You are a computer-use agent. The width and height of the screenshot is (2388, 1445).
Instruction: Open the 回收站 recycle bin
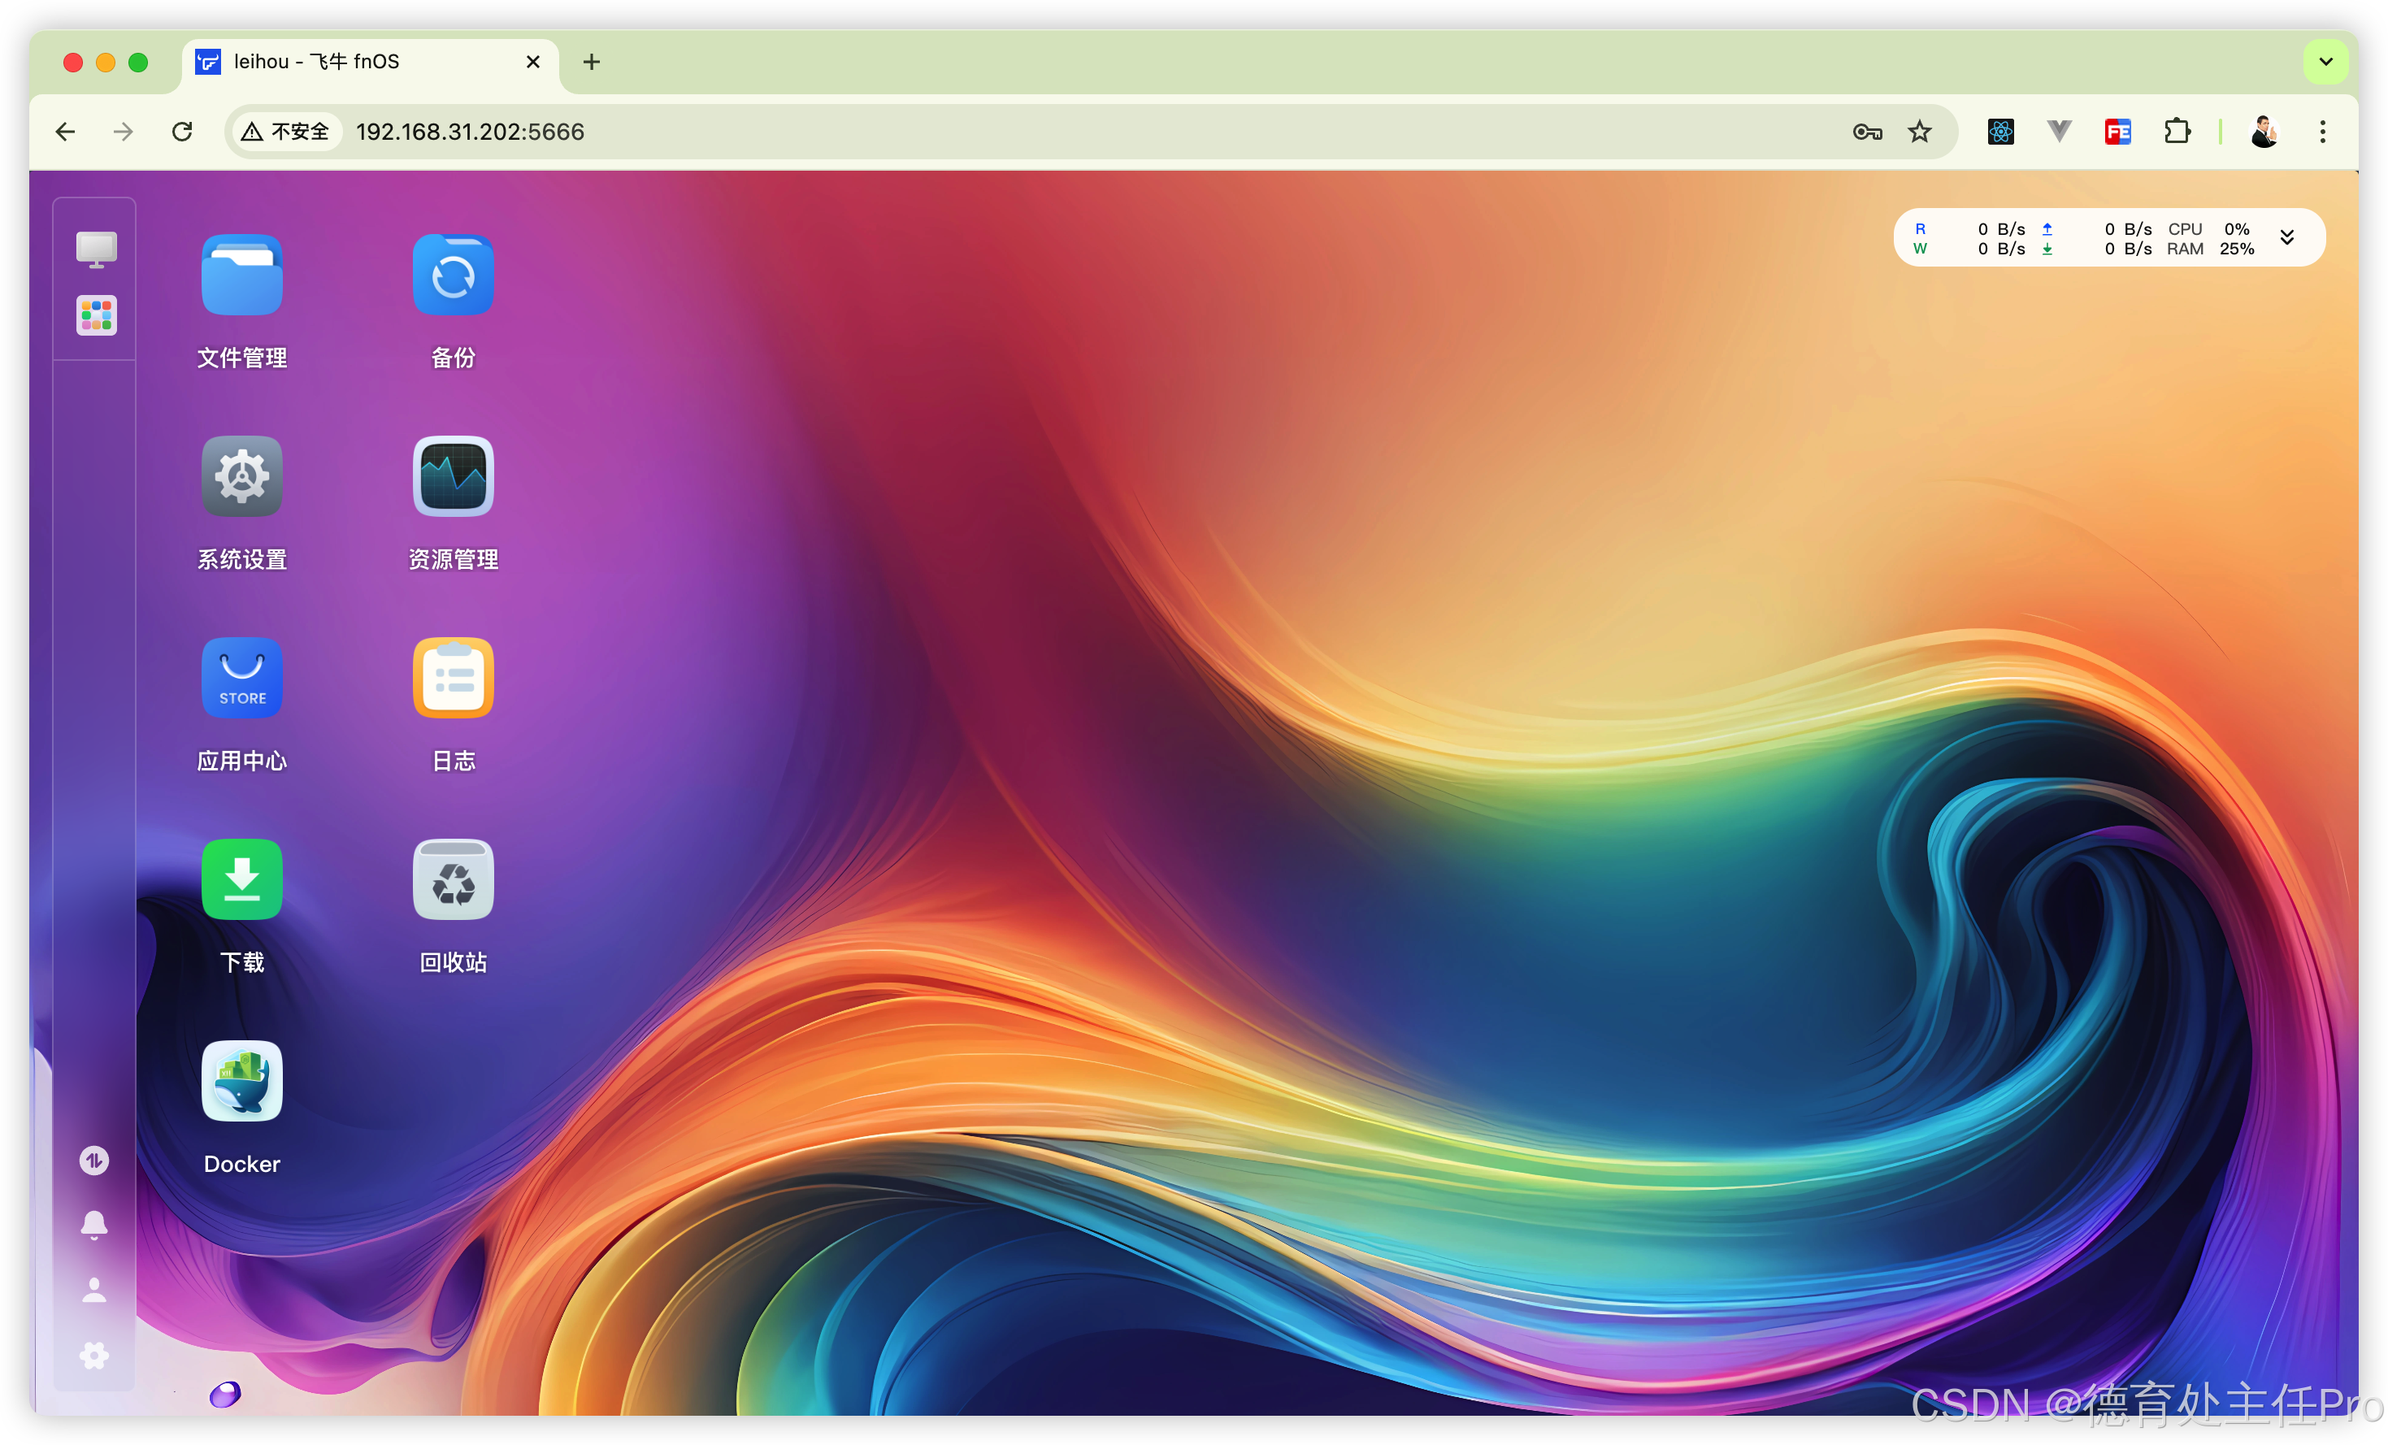453,880
